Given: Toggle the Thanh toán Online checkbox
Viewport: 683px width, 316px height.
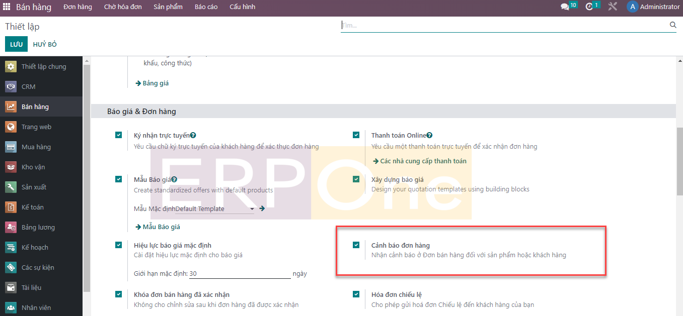Looking at the screenshot, I should coord(356,135).
